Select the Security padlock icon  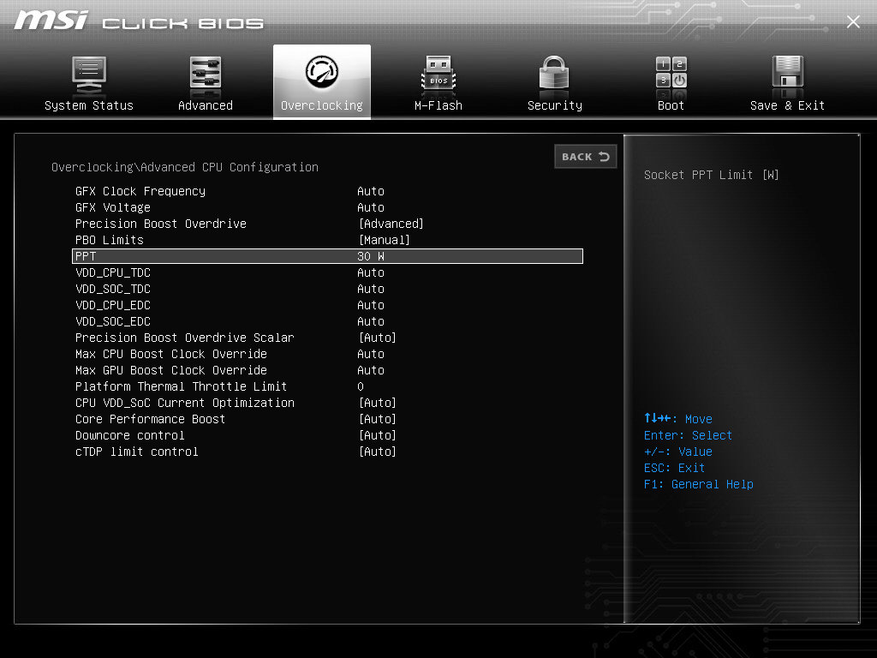pyautogui.click(x=554, y=74)
